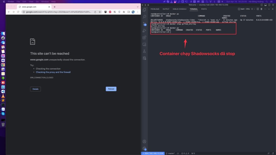Open terminal panel more actions ellipsis
This screenshot has width=276, height=155.
point(265,9)
